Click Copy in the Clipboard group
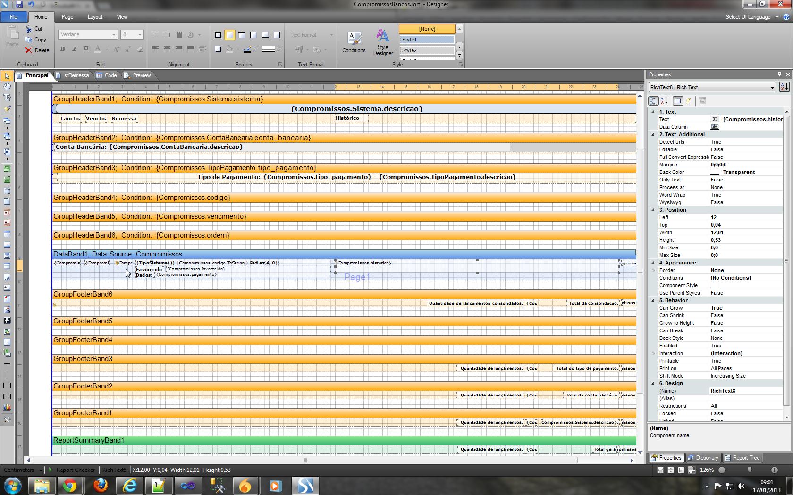Image resolution: width=793 pixels, height=495 pixels. coord(36,40)
